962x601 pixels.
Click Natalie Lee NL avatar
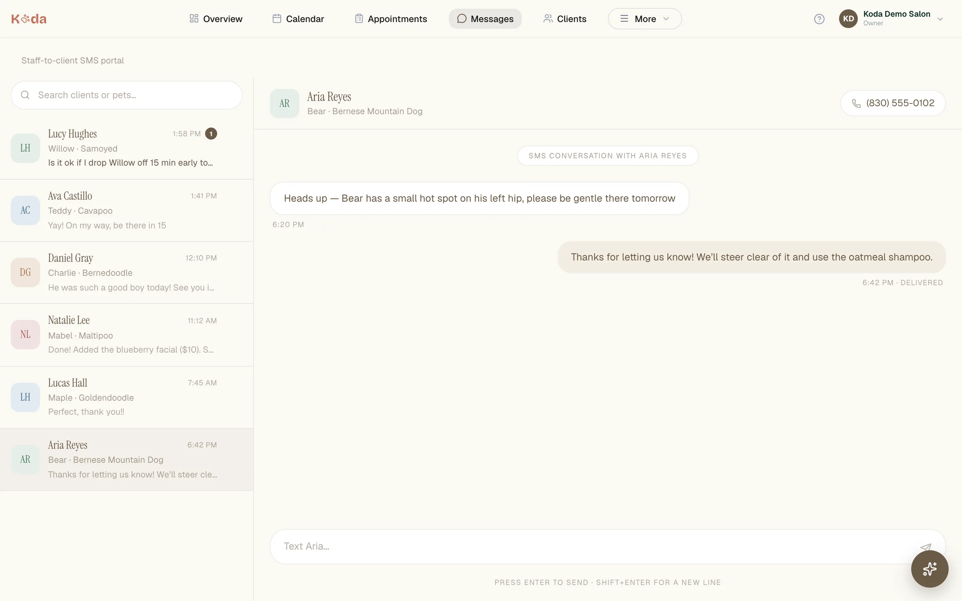(25, 335)
